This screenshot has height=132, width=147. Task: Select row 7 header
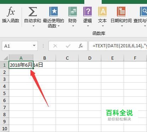[4, 107]
